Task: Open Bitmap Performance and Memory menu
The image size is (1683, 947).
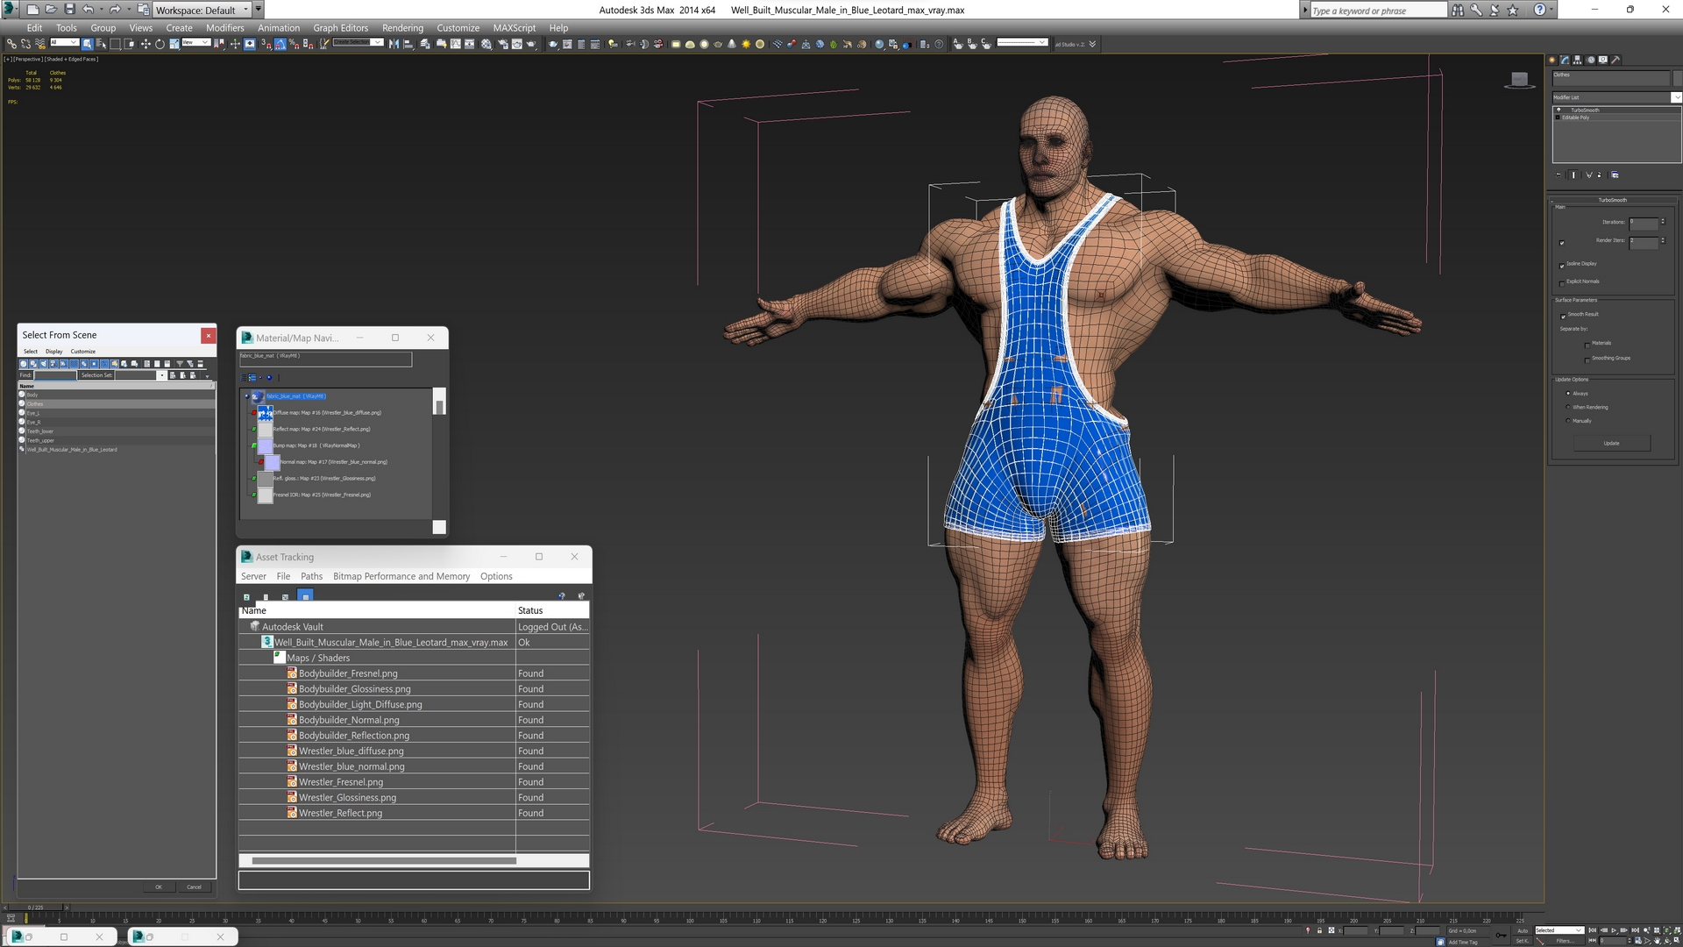Action: pos(401,576)
